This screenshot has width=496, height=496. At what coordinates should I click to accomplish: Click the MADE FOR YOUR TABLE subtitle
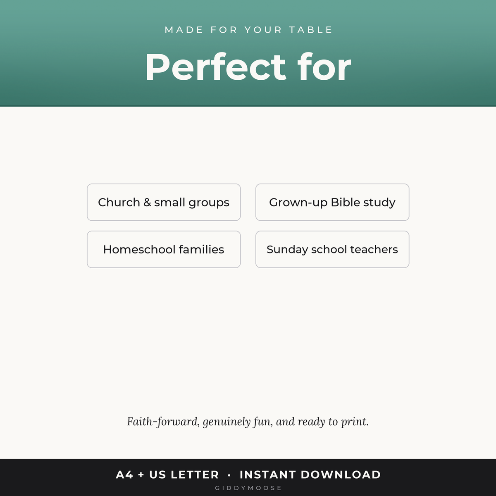pos(248,30)
